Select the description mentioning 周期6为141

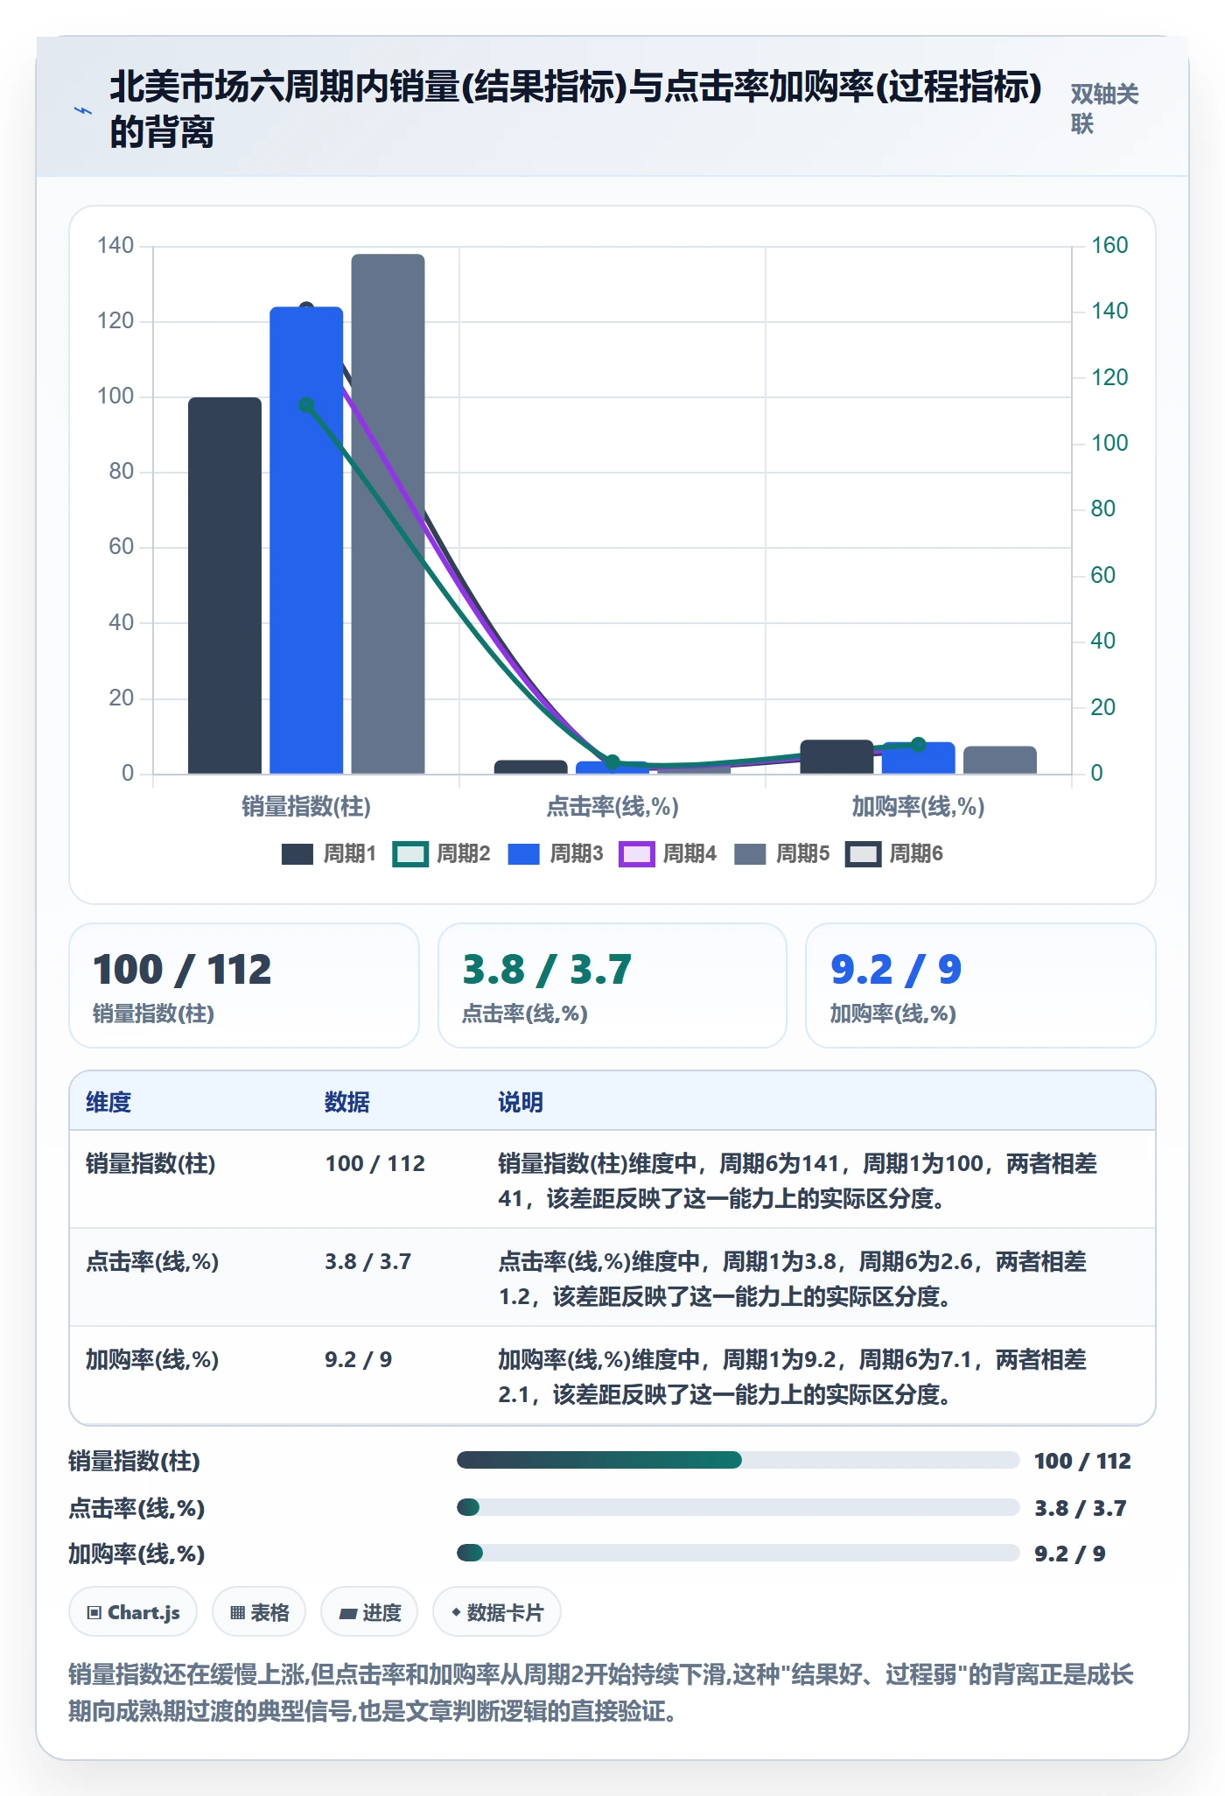point(797,1181)
